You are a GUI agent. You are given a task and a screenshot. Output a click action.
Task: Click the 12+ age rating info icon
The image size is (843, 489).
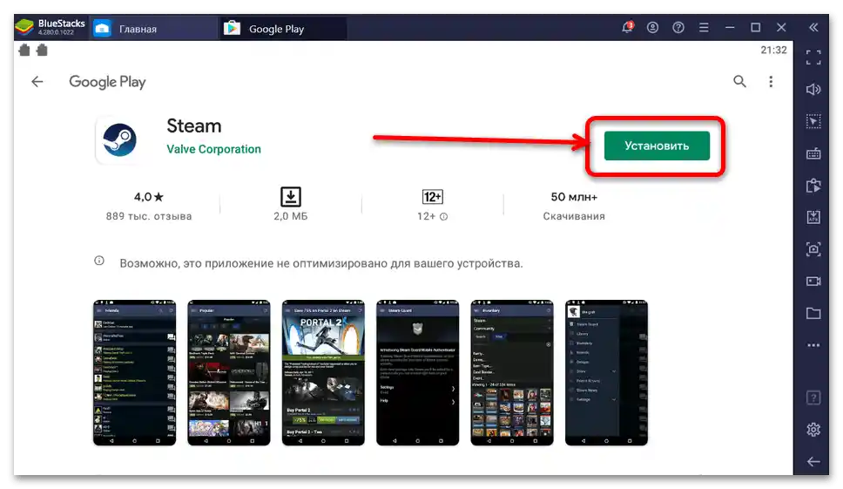coord(443,217)
